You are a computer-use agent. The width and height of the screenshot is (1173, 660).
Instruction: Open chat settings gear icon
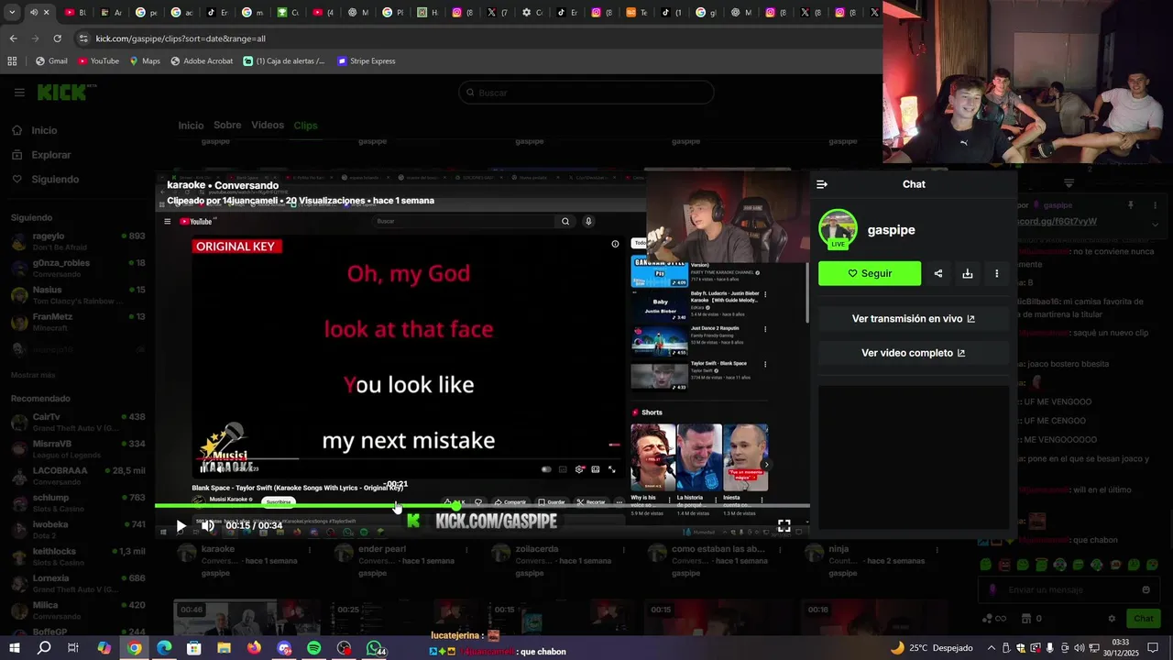tap(1112, 619)
